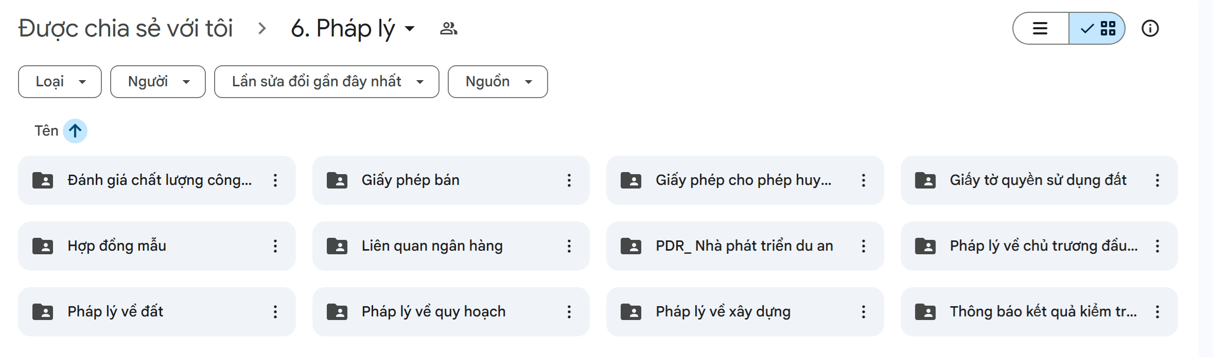Click shared folder icon of Đánh giá chất lượng công
The width and height of the screenshot is (1213, 357).
(x=43, y=180)
